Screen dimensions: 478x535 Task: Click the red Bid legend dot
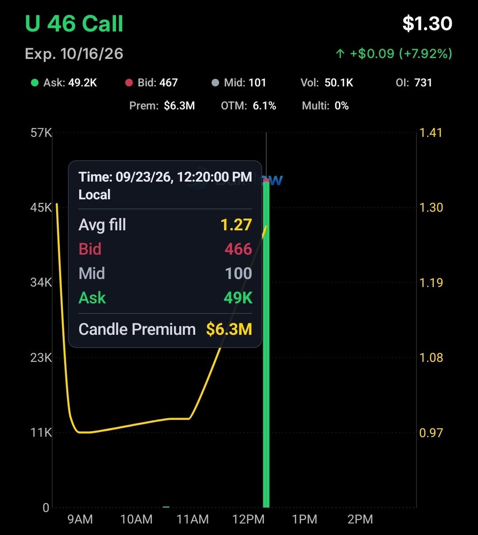(x=129, y=83)
